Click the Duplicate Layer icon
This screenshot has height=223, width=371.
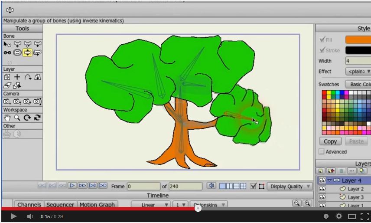point(362,171)
